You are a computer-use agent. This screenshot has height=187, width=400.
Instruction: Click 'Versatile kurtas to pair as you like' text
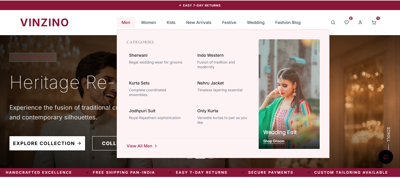[x=222, y=120]
